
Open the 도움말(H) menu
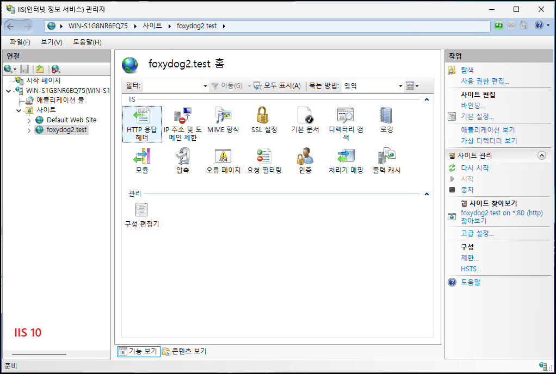(x=87, y=42)
